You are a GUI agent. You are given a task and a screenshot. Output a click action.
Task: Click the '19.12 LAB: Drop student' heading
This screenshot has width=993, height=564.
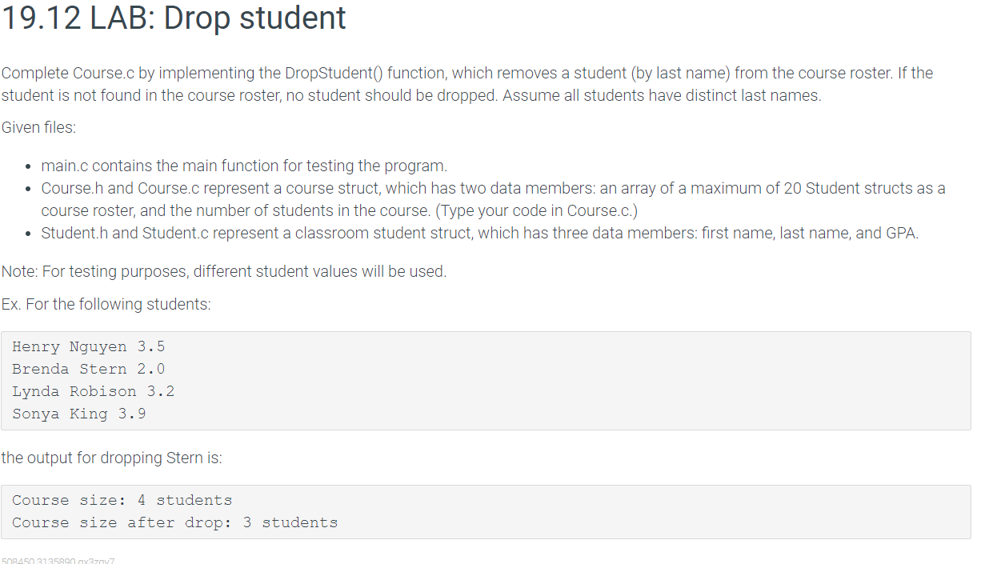(x=174, y=19)
